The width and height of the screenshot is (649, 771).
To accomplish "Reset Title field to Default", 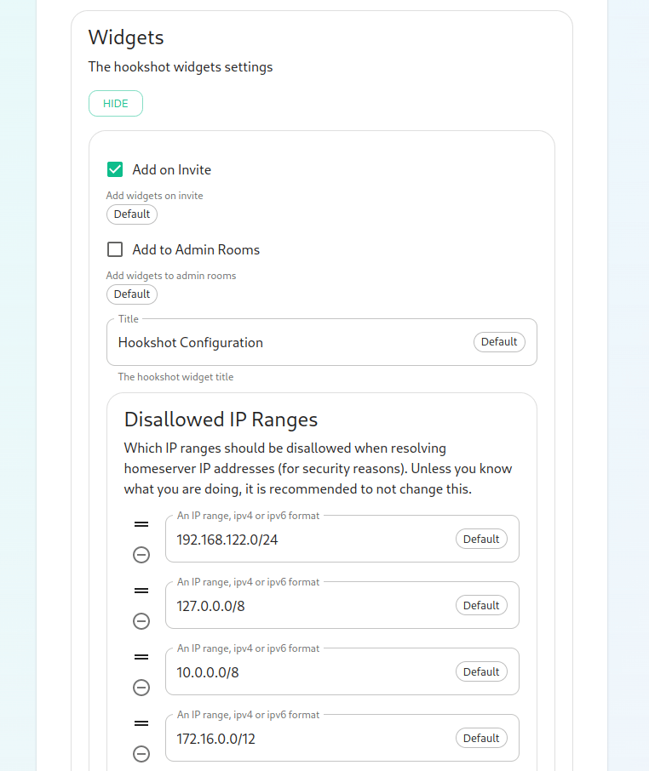I will tap(499, 342).
